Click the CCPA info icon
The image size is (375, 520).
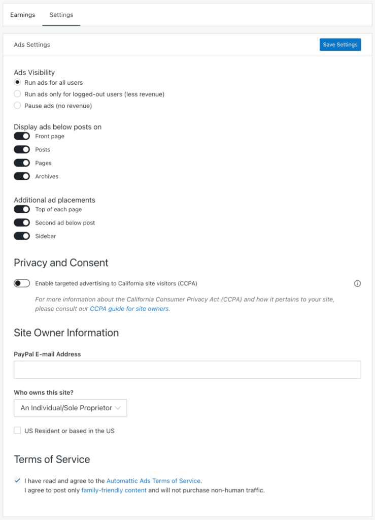point(357,283)
